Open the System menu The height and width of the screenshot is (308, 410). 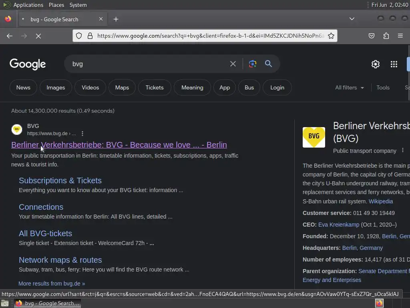pos(78,5)
